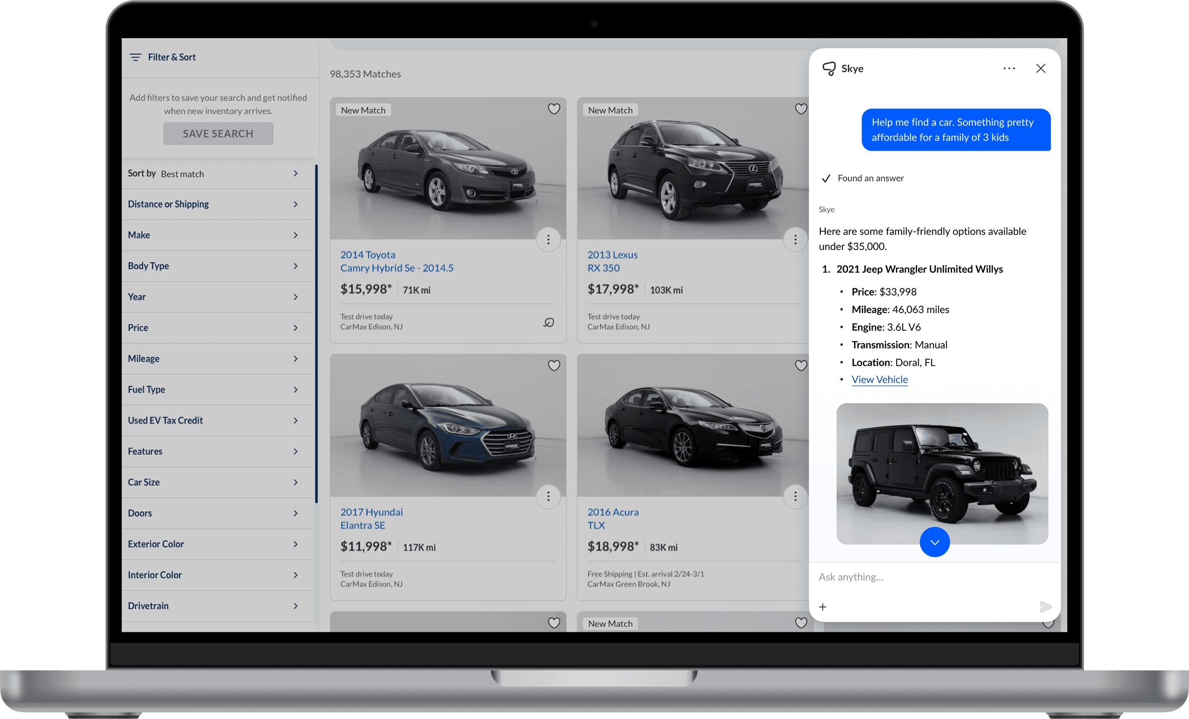Click the favorite heart icon on 2014 Toyota Camry
The width and height of the screenshot is (1189, 719).
coord(553,109)
